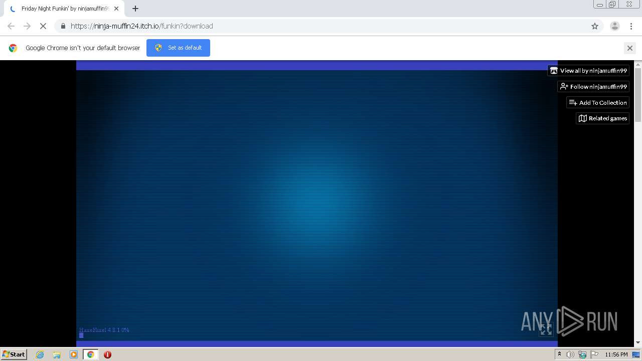
Task: Show hidden system tray icons
Action: pos(559,354)
